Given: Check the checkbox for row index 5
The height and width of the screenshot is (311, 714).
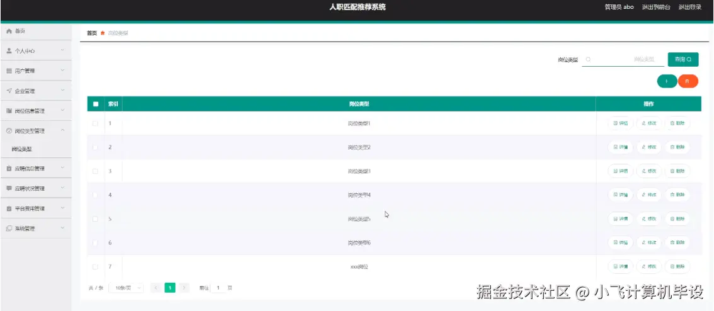Looking at the screenshot, I should point(95,218).
